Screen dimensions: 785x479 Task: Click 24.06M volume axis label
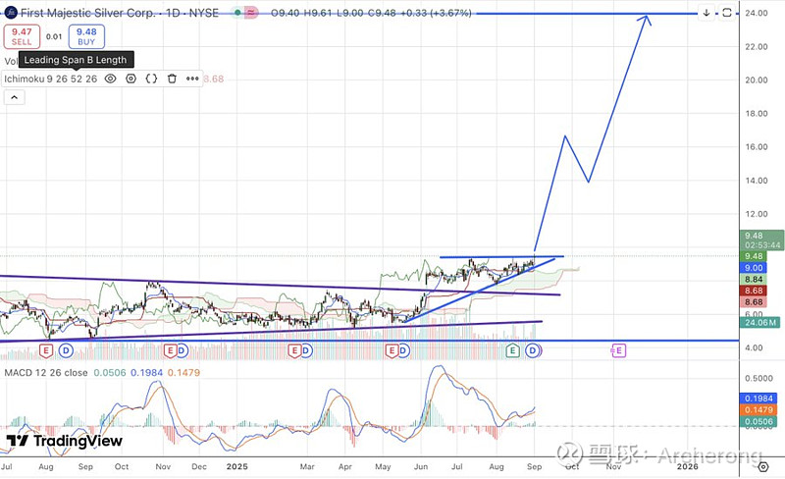point(759,322)
